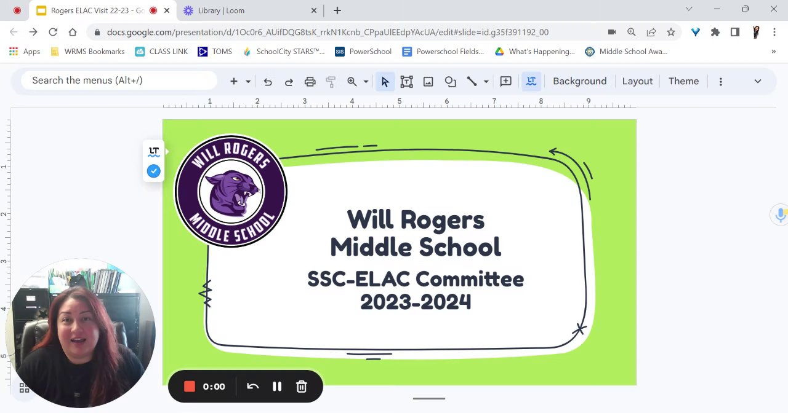Restart the Loom recording
The width and height of the screenshot is (788, 413).
(253, 387)
